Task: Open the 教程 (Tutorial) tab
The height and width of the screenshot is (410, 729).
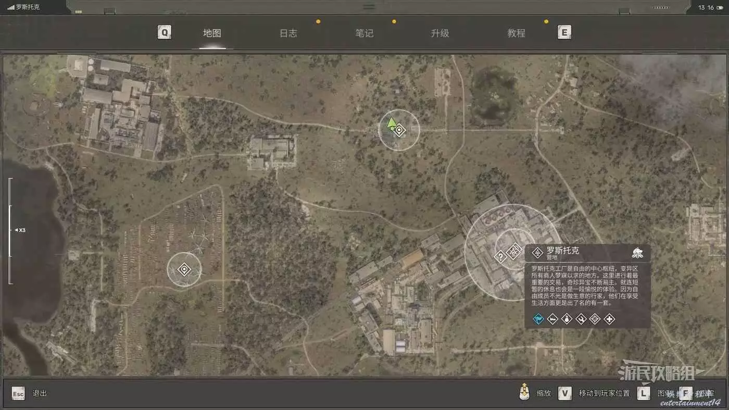Action: pyautogui.click(x=516, y=33)
